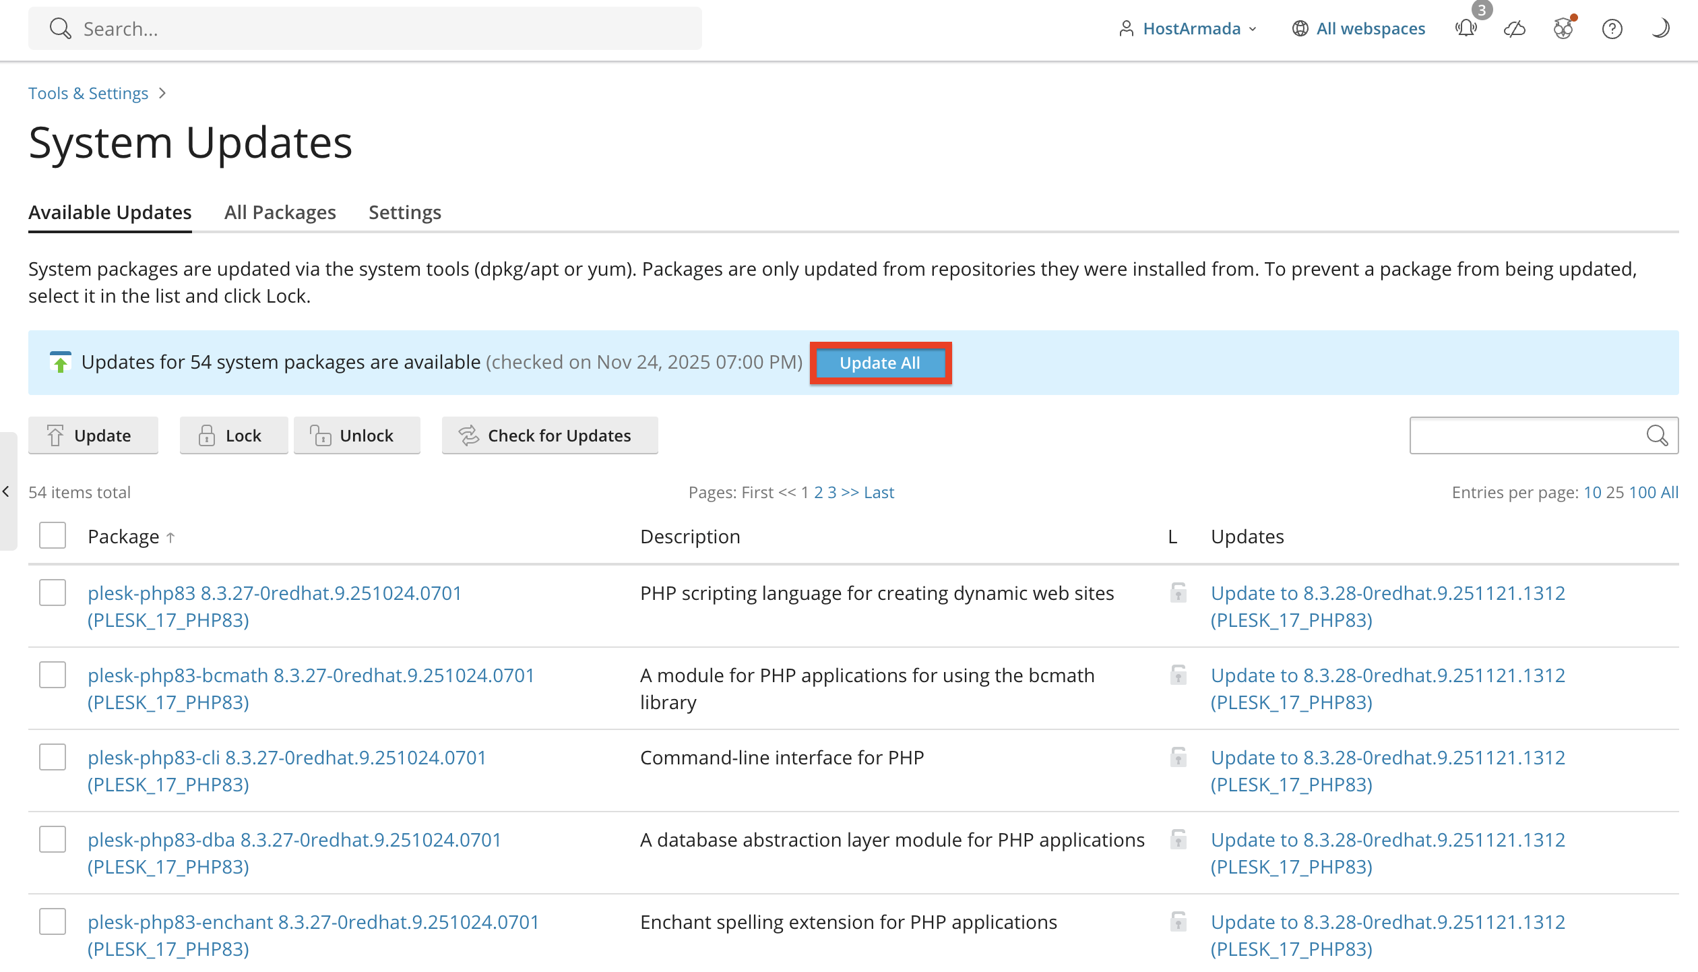Go back to Tools & Settings breadcrumb
This screenshot has height=972, width=1698.
point(88,93)
